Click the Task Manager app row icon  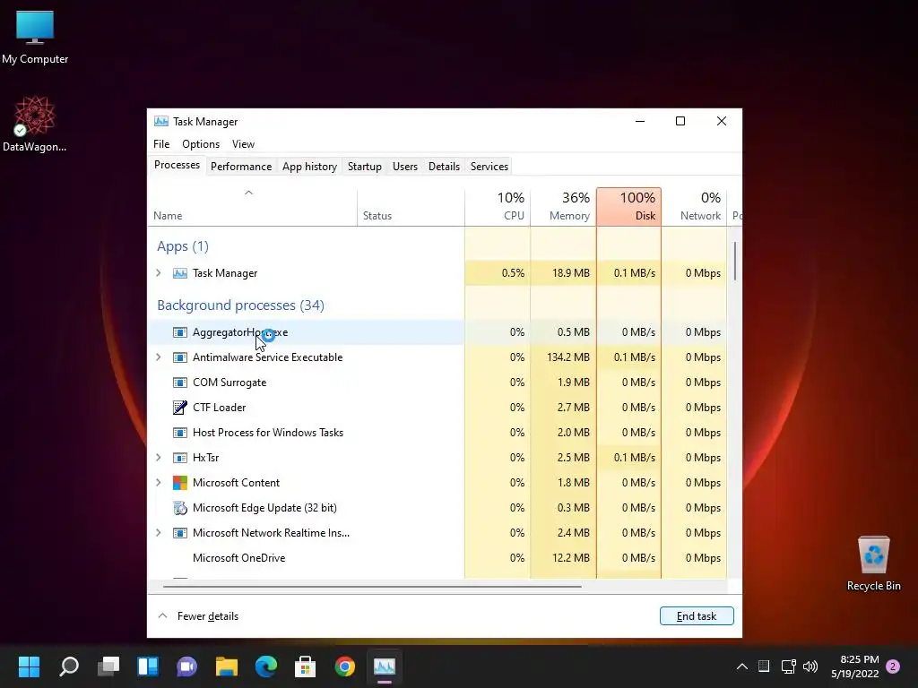(x=179, y=273)
